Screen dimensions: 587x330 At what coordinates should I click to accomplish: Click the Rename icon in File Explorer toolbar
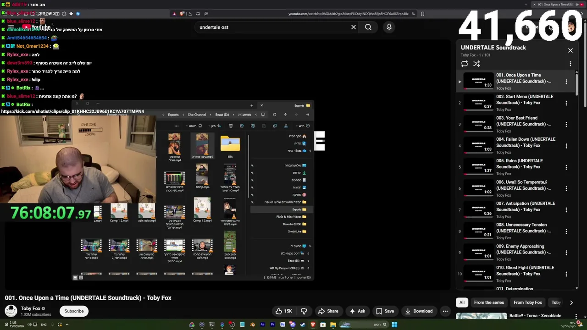point(253,126)
